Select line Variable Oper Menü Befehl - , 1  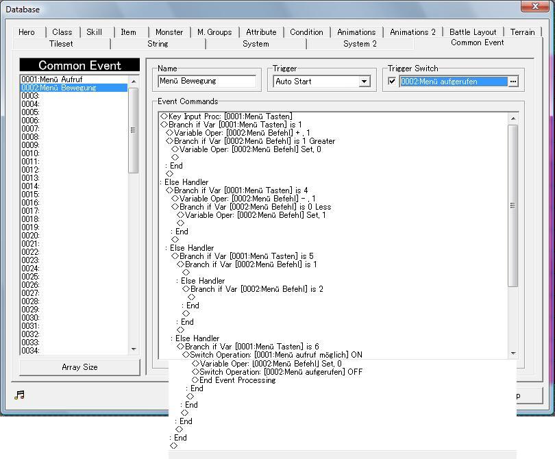(x=243, y=199)
